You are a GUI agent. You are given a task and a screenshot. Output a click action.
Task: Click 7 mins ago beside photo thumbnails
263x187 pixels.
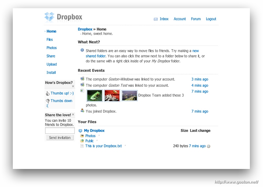coord(200,92)
